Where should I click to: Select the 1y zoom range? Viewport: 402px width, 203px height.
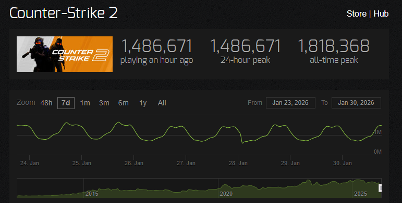[143, 103]
